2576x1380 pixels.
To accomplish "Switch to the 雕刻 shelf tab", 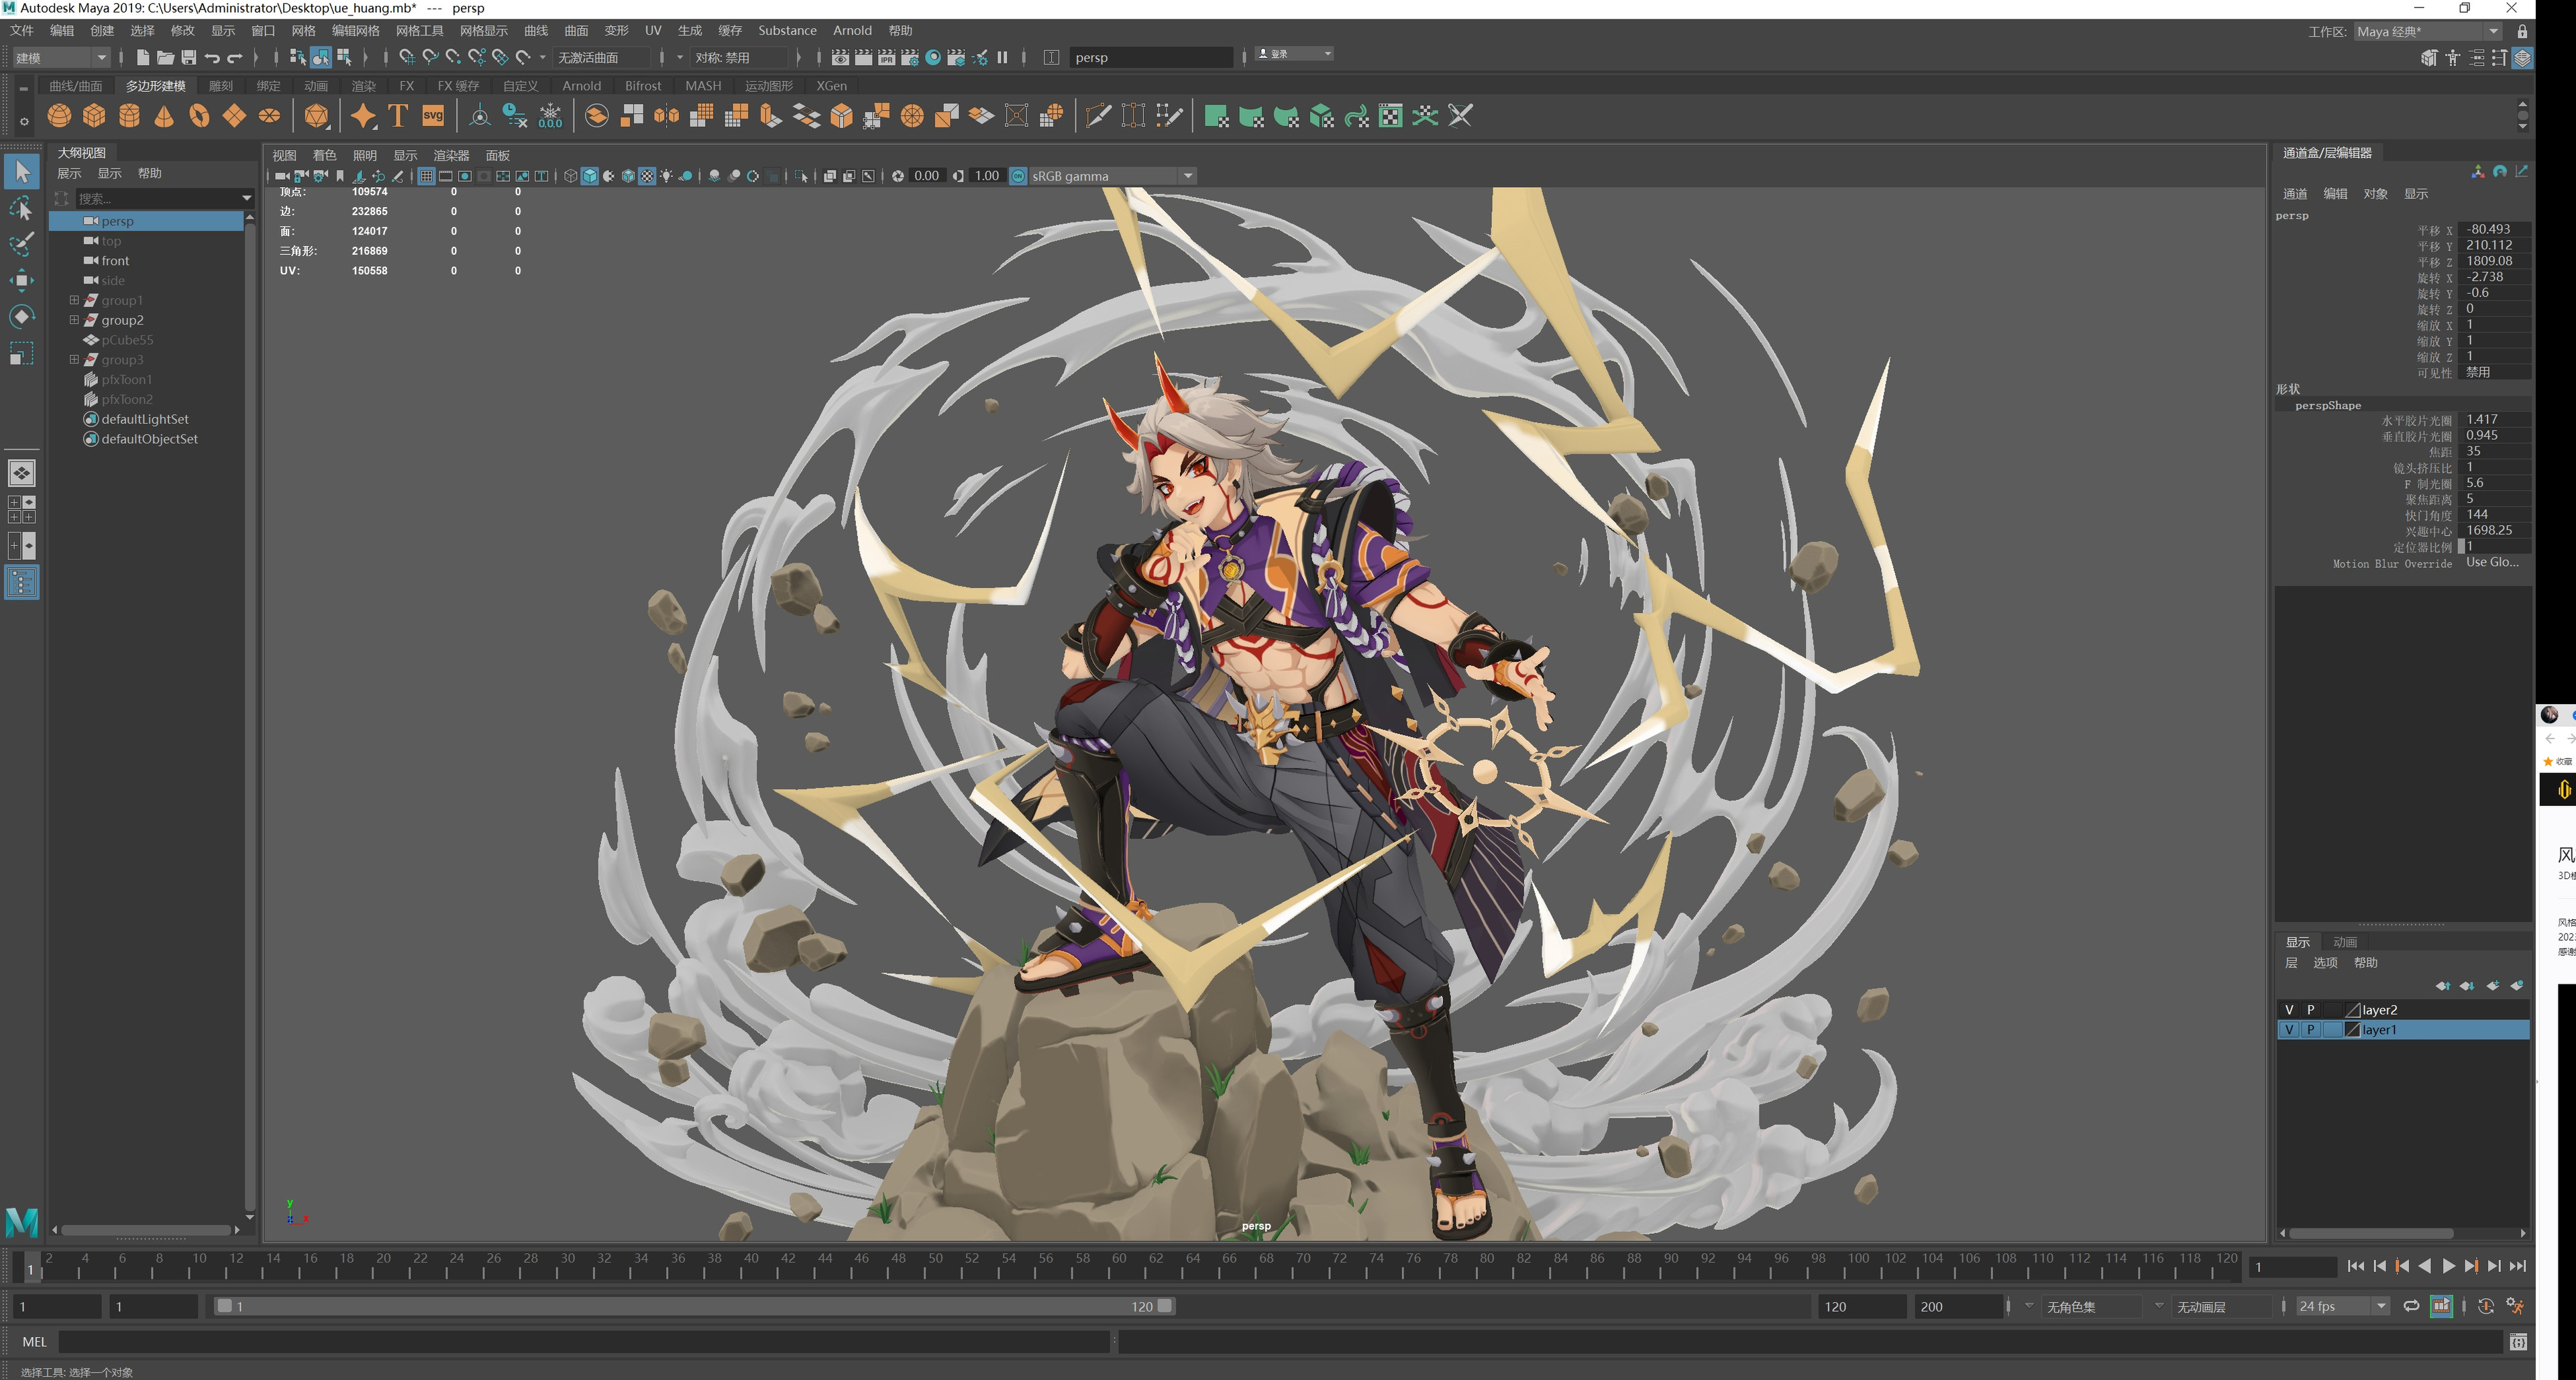I will 221,86.
